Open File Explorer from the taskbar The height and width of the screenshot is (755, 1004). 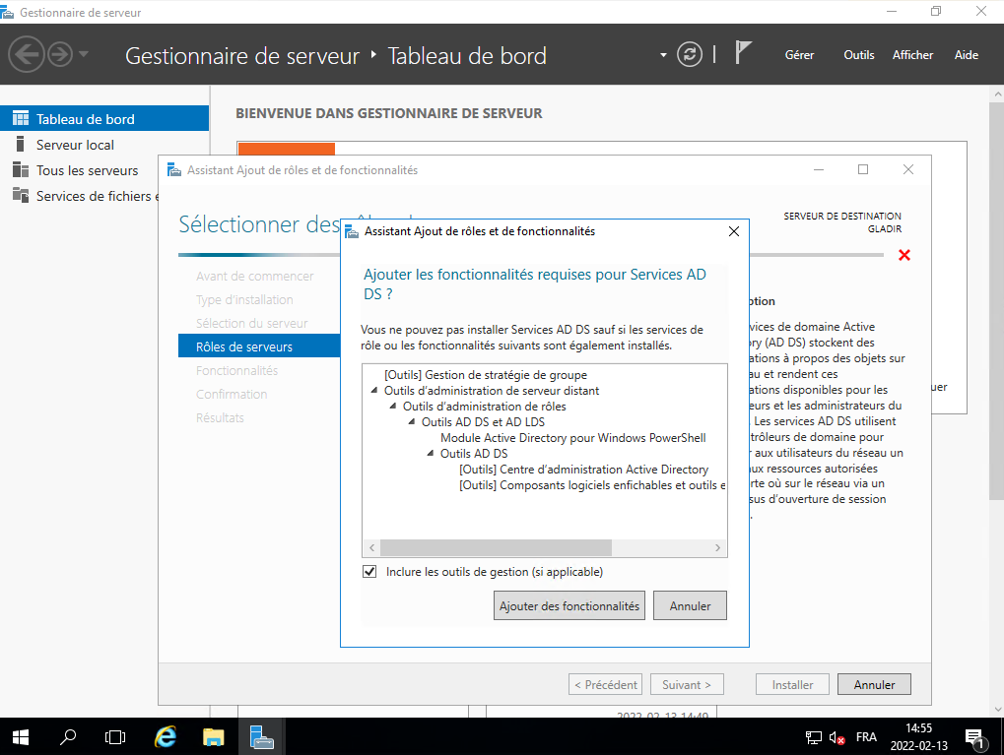pyautogui.click(x=213, y=737)
